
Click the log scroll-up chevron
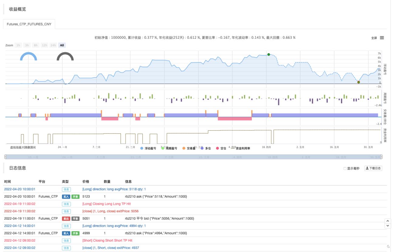coord(387,221)
